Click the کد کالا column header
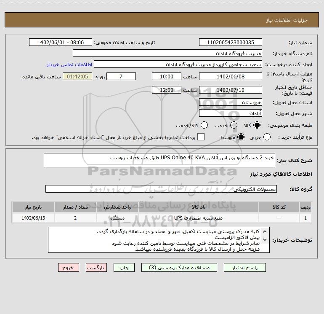Image resolution: width=324 pixels, height=314 pixels. (279, 207)
